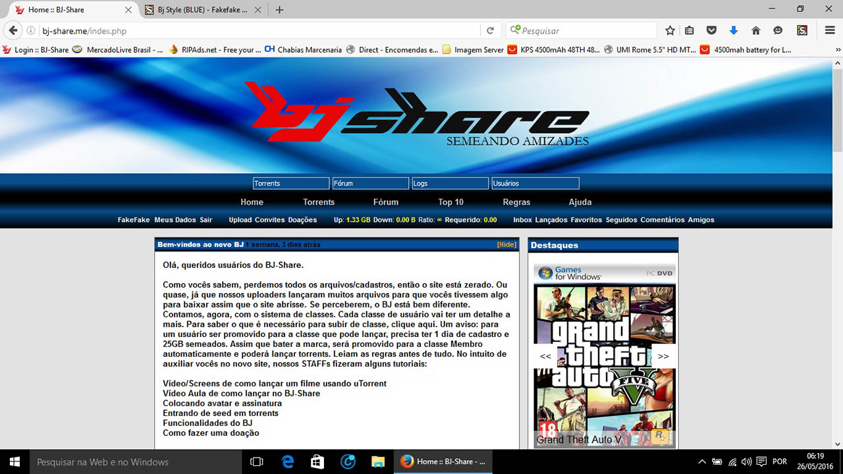Click the Usuários search field
The width and height of the screenshot is (843, 474).
(x=535, y=183)
